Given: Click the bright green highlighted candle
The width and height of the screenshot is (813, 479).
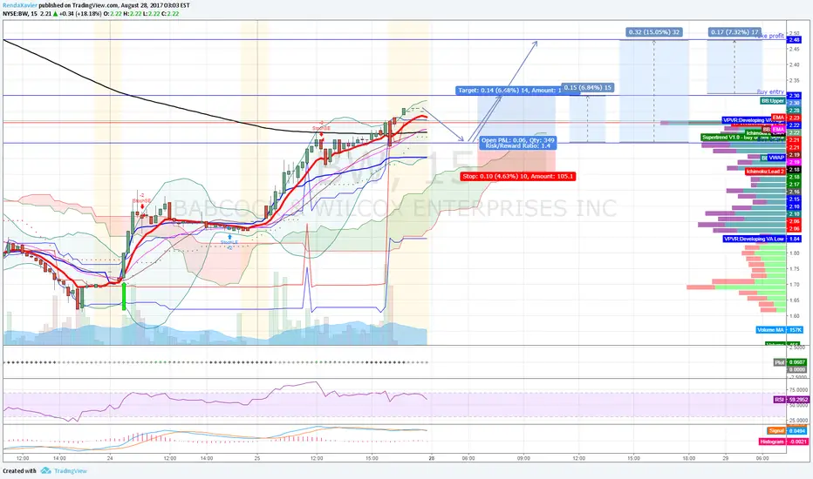Looking at the screenshot, I should (x=124, y=297).
